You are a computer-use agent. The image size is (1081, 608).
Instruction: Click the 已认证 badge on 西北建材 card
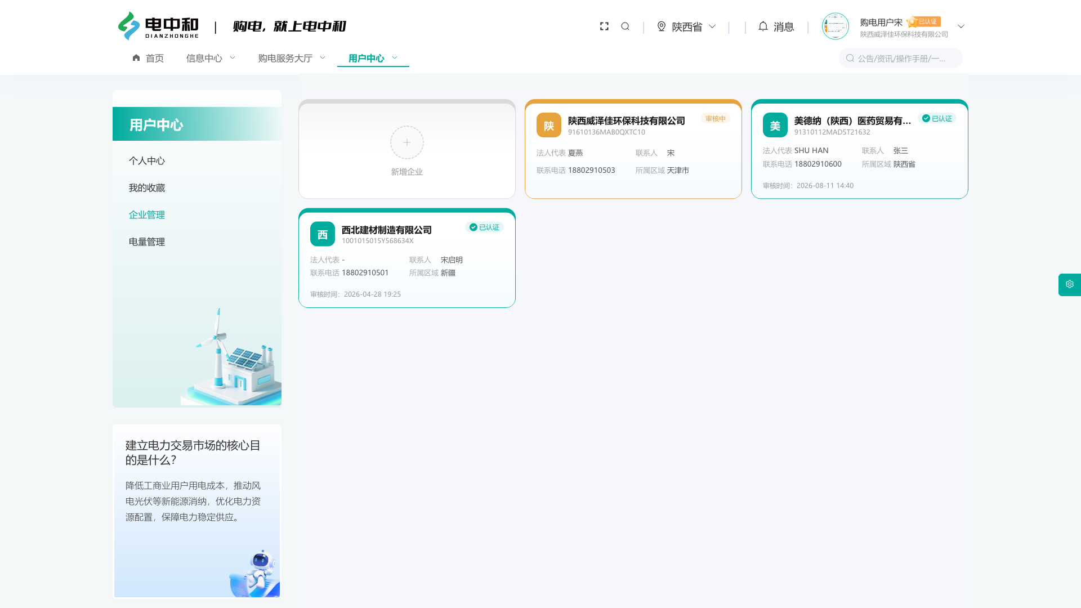click(485, 227)
